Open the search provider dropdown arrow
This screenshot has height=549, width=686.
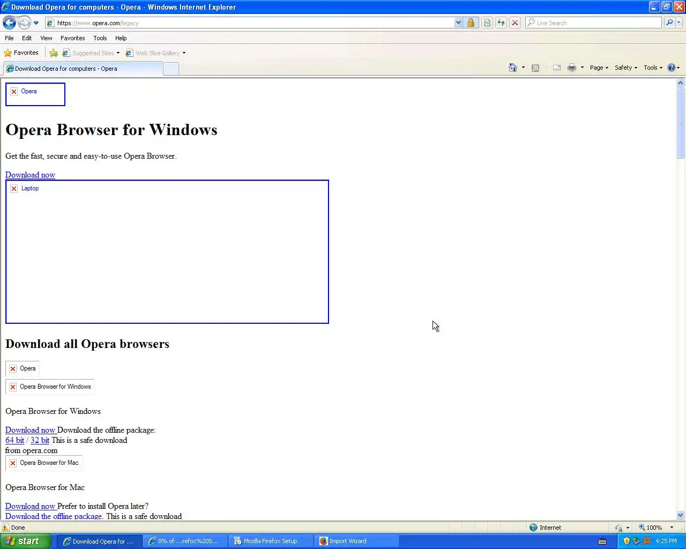679,23
